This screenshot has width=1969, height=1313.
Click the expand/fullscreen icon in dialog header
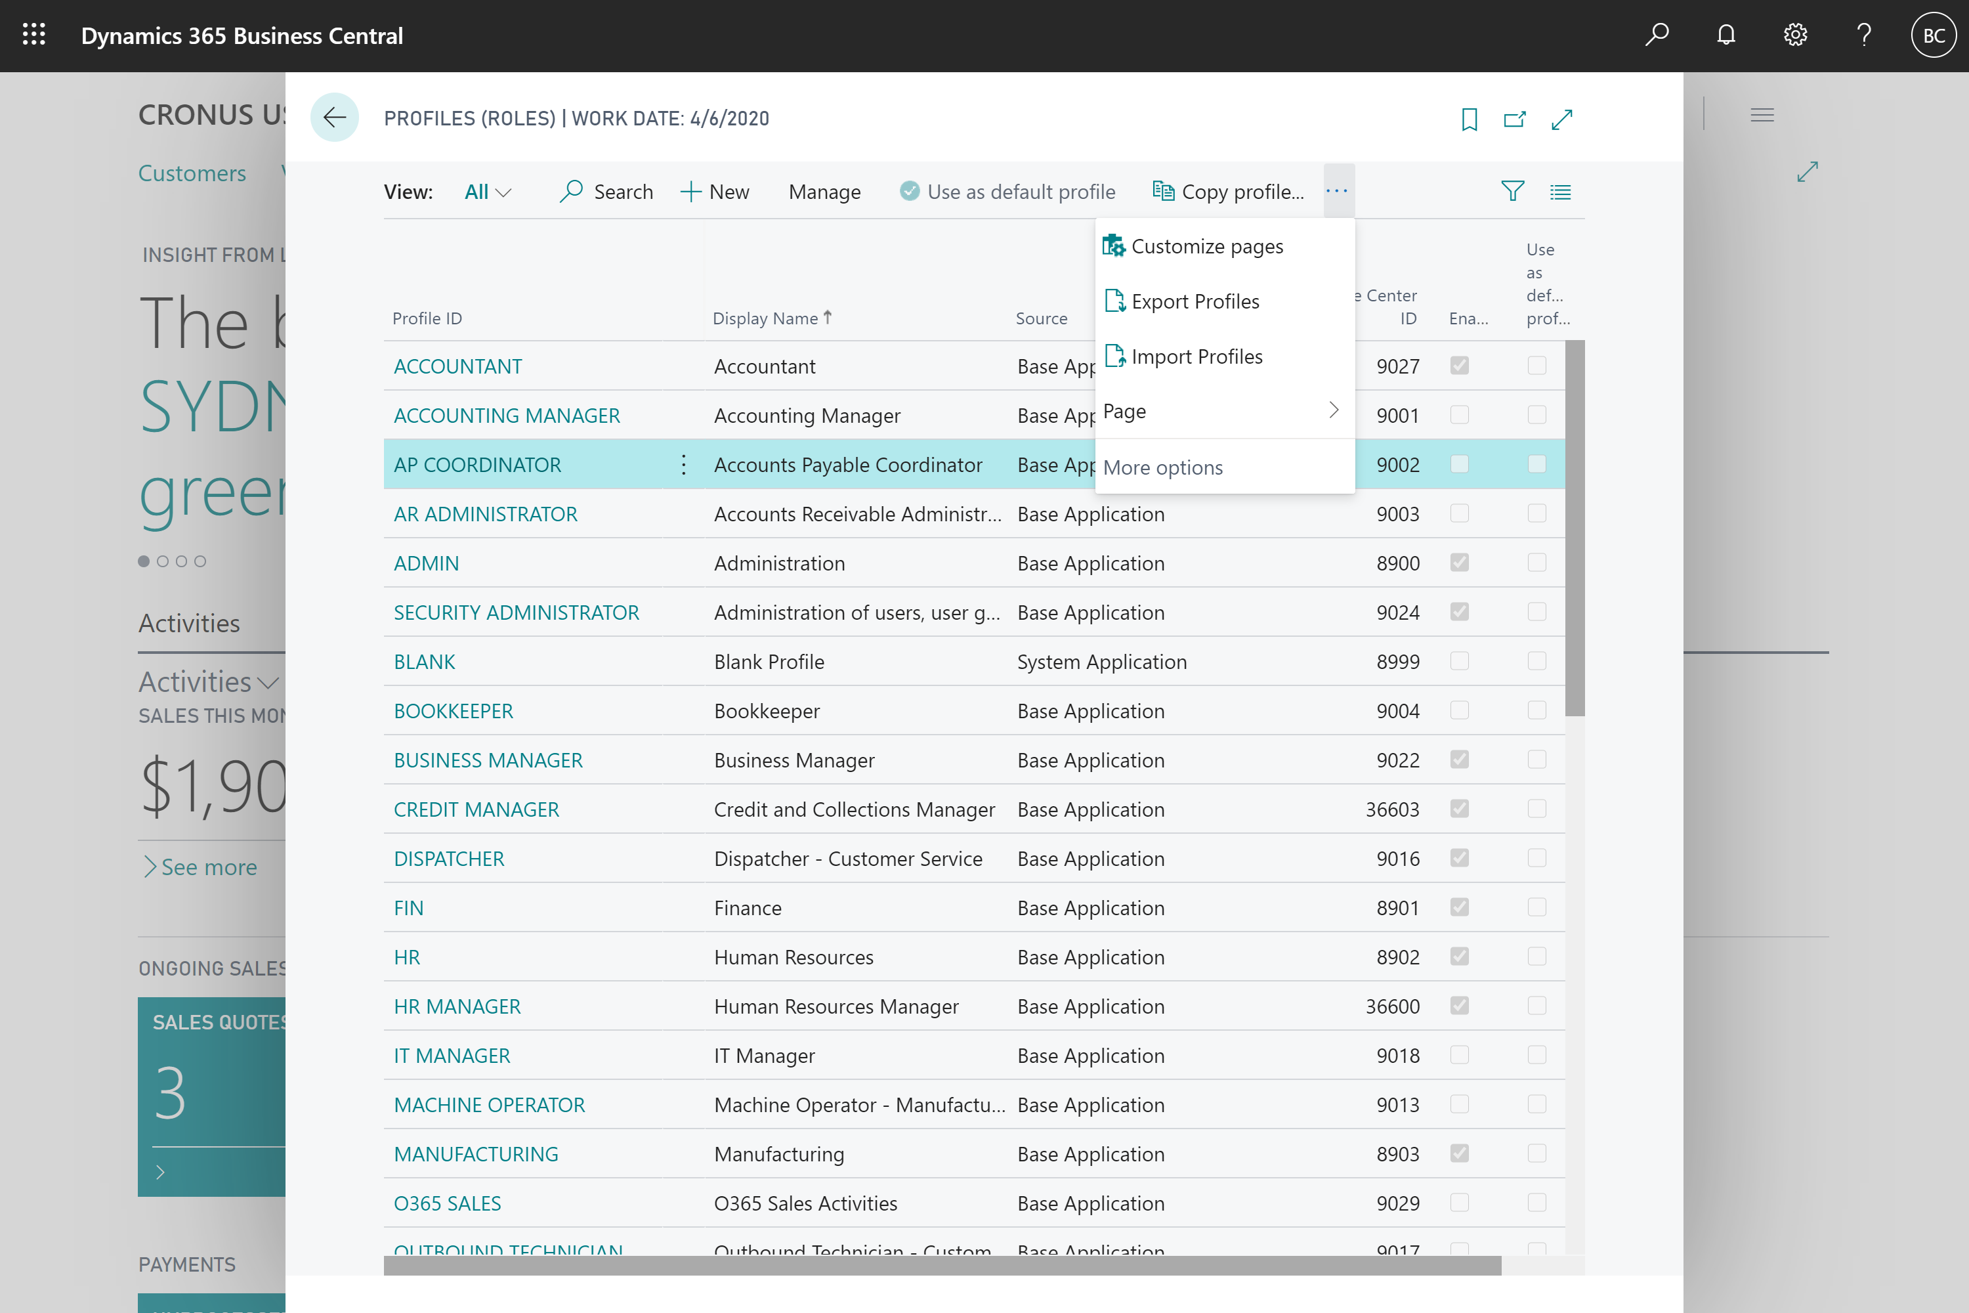(x=1566, y=119)
